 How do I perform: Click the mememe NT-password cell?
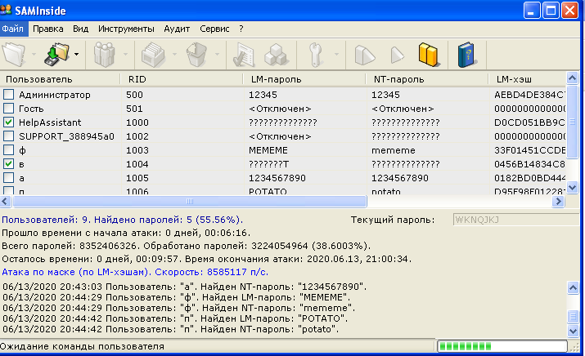394,150
